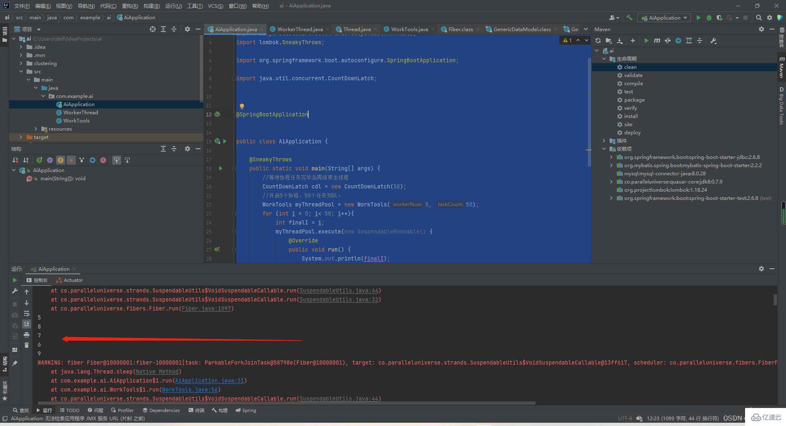
Task: Switch to the WorkTools.java editor tab
Action: pyautogui.click(x=409, y=29)
